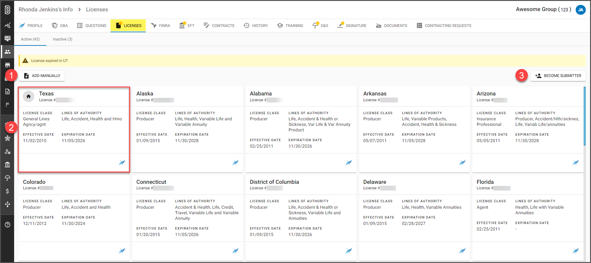The height and width of the screenshot is (263, 591).
Task: Open the Training tab
Action: pos(290,25)
